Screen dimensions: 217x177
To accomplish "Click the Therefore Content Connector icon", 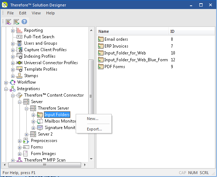I will tap(19, 95).
